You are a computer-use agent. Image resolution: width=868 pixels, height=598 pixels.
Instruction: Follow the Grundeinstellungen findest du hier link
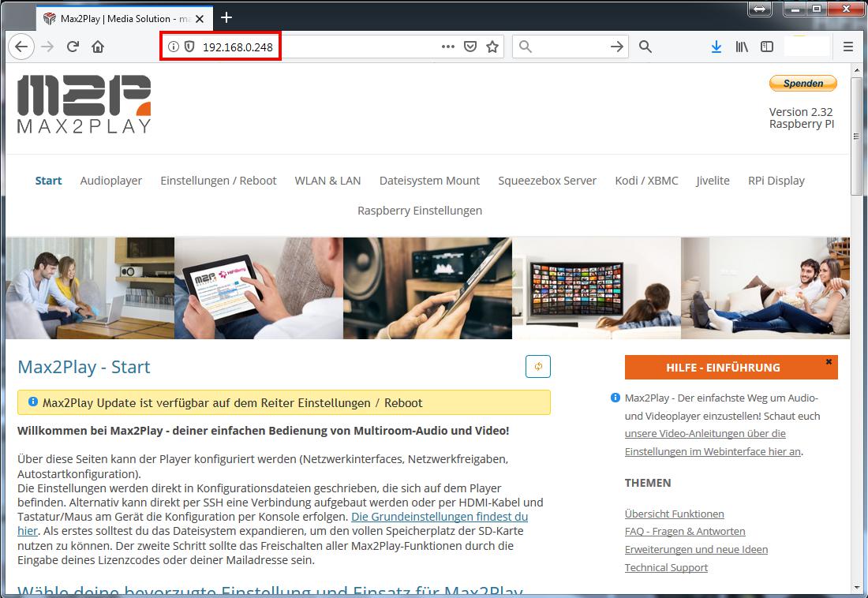coord(439,517)
